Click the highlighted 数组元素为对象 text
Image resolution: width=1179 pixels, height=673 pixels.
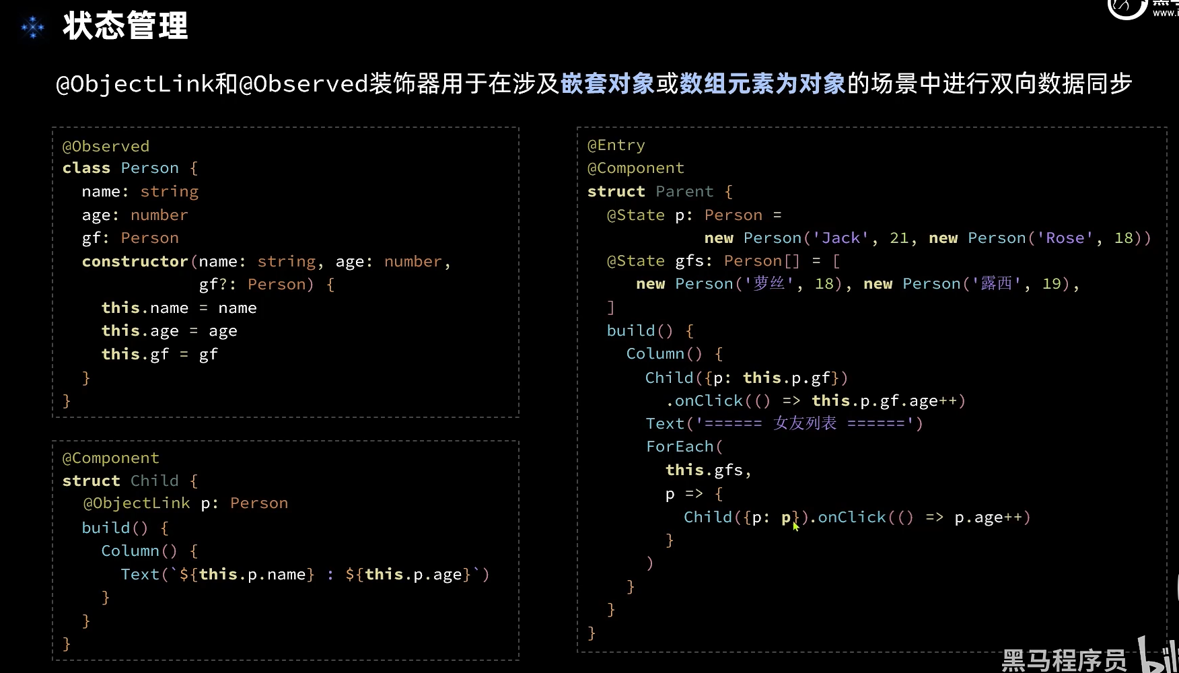pos(762,83)
